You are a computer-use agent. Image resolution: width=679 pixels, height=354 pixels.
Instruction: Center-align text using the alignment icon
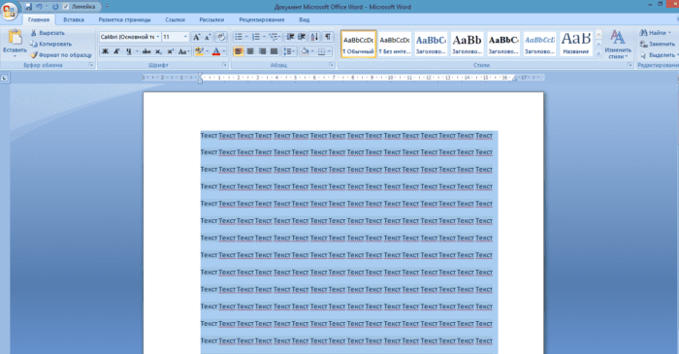tap(250, 51)
